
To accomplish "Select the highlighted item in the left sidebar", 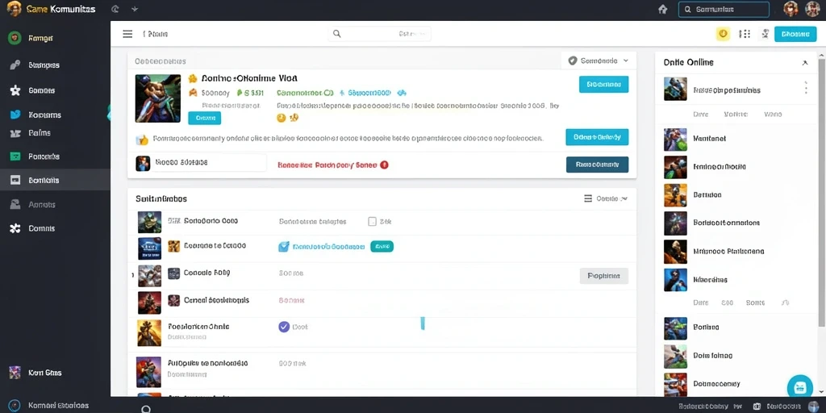I will click(56, 180).
